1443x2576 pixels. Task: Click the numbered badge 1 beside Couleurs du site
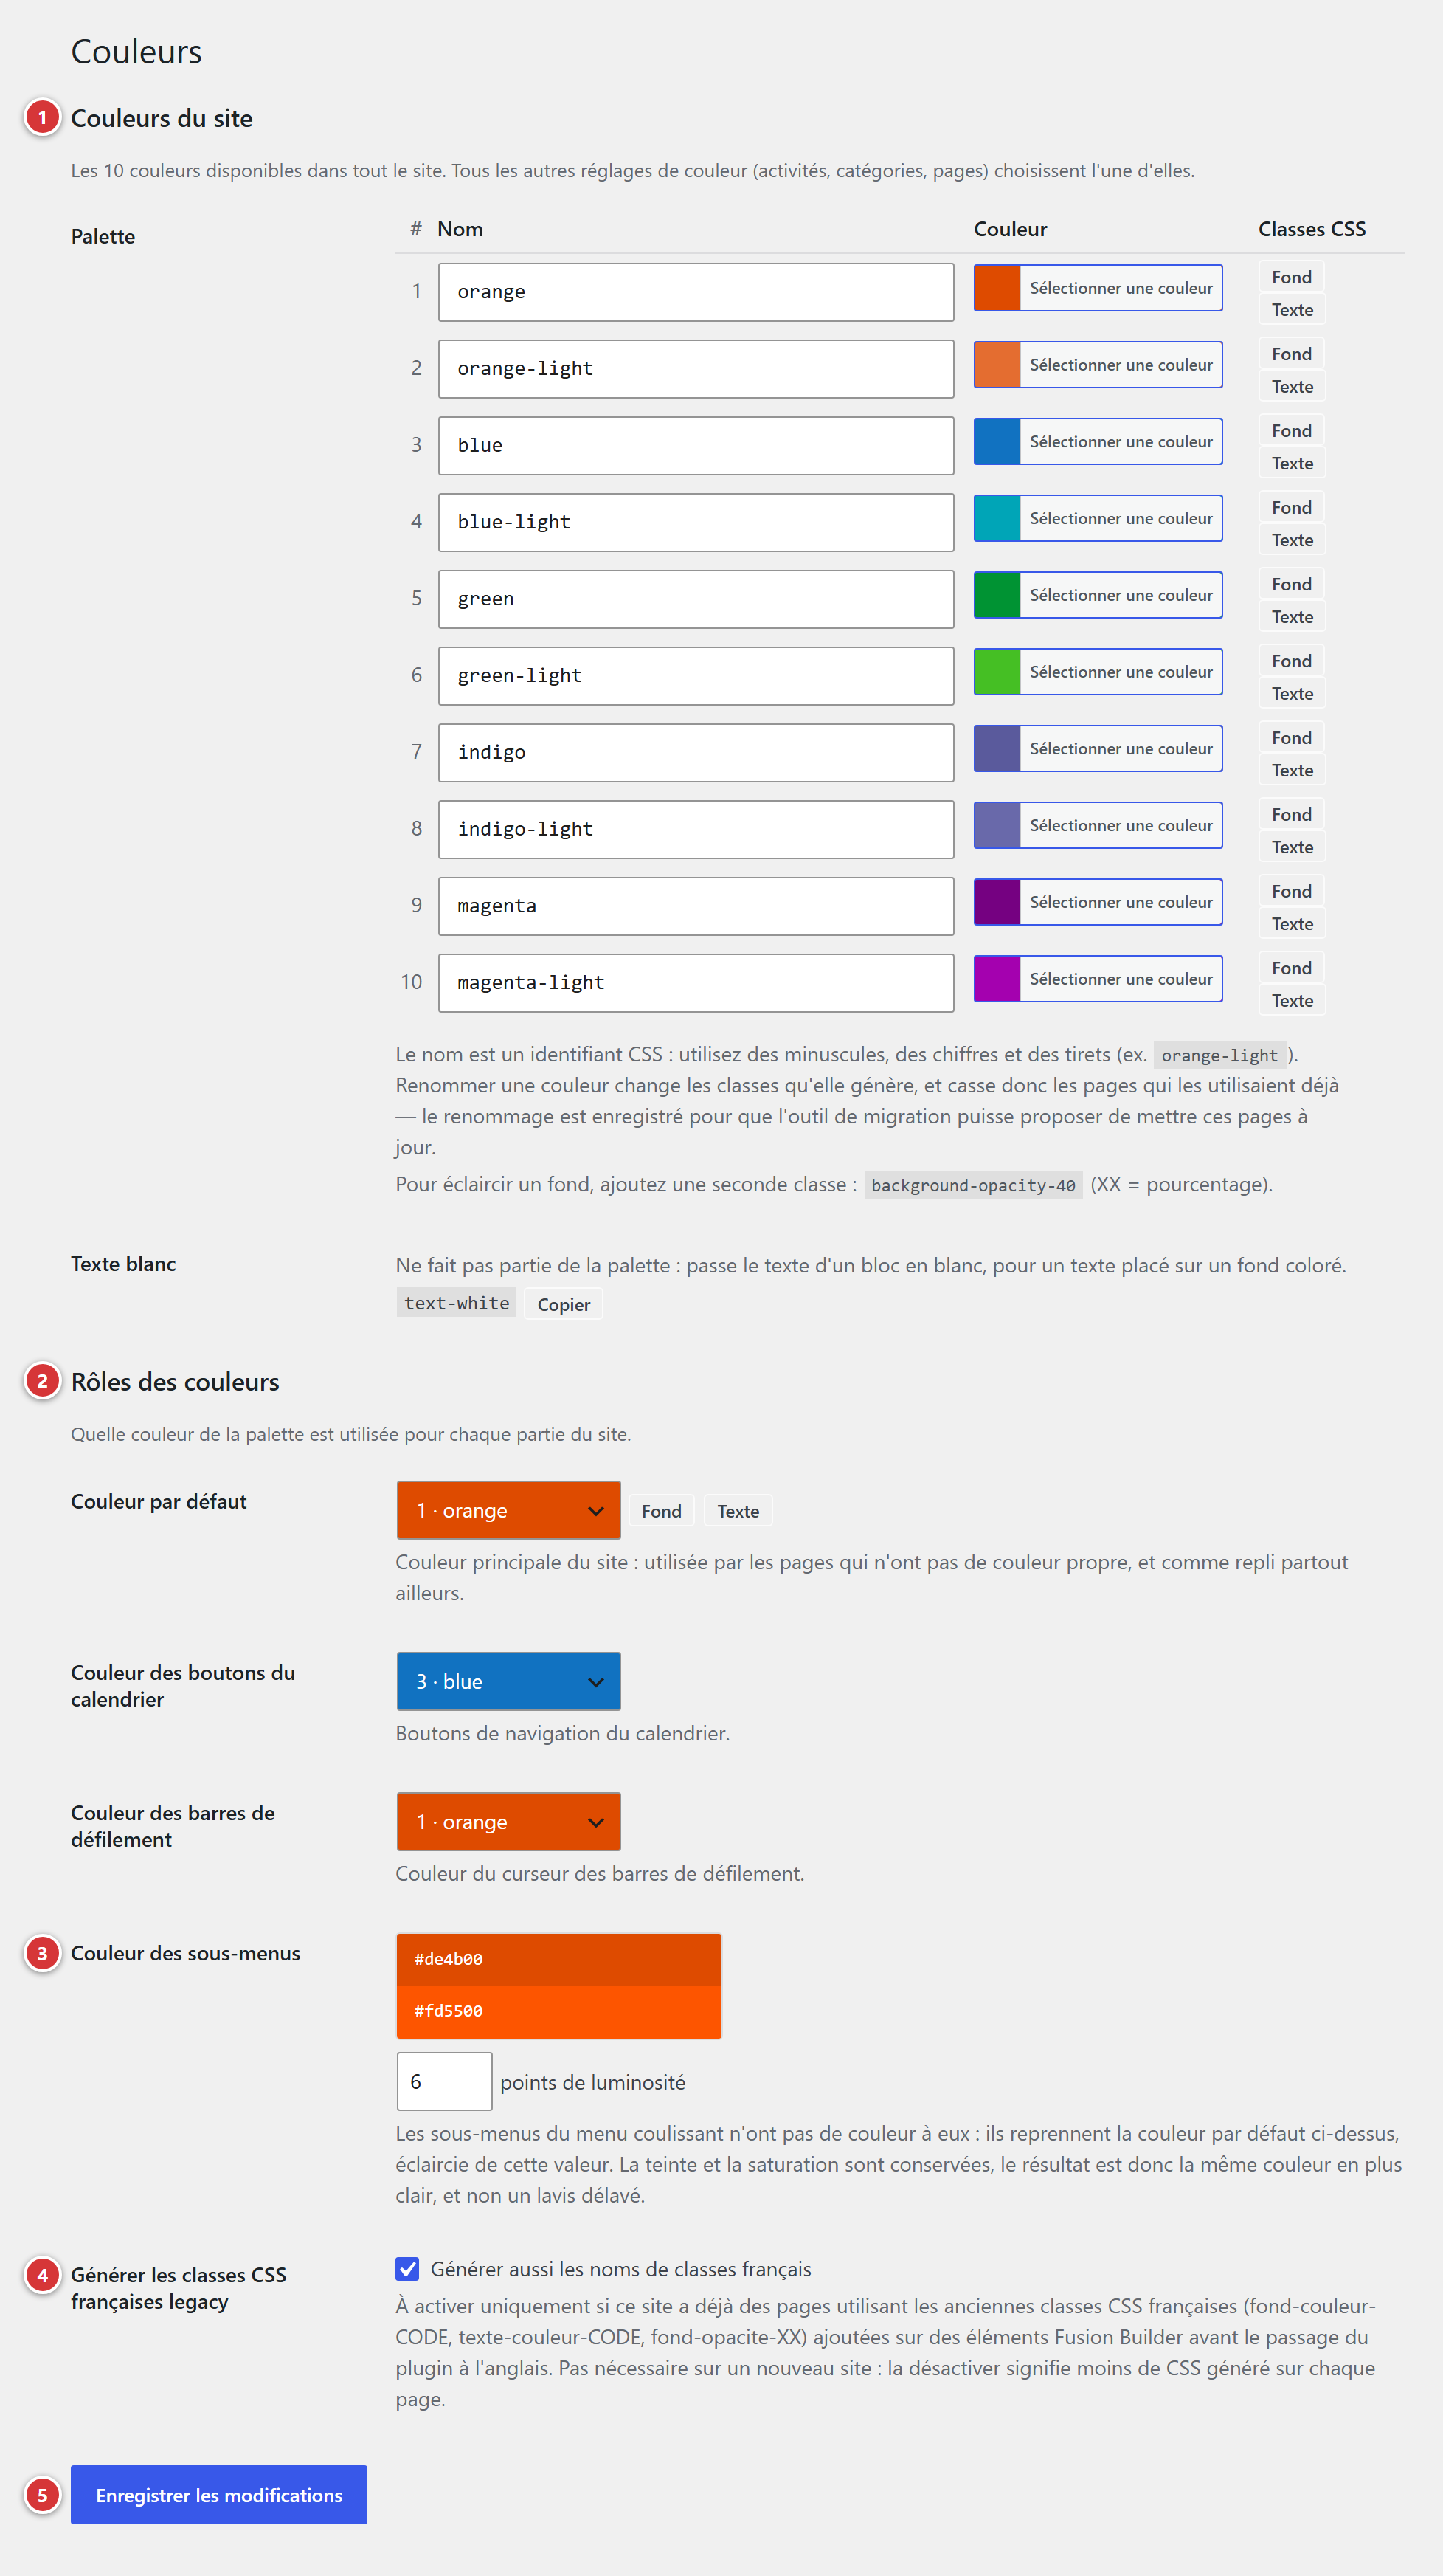(x=42, y=117)
